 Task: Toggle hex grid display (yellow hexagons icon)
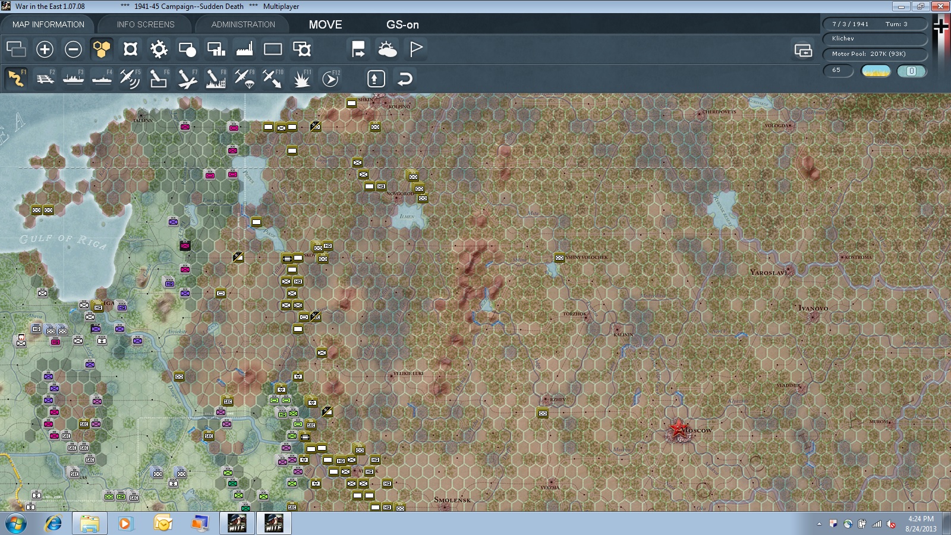(102, 49)
